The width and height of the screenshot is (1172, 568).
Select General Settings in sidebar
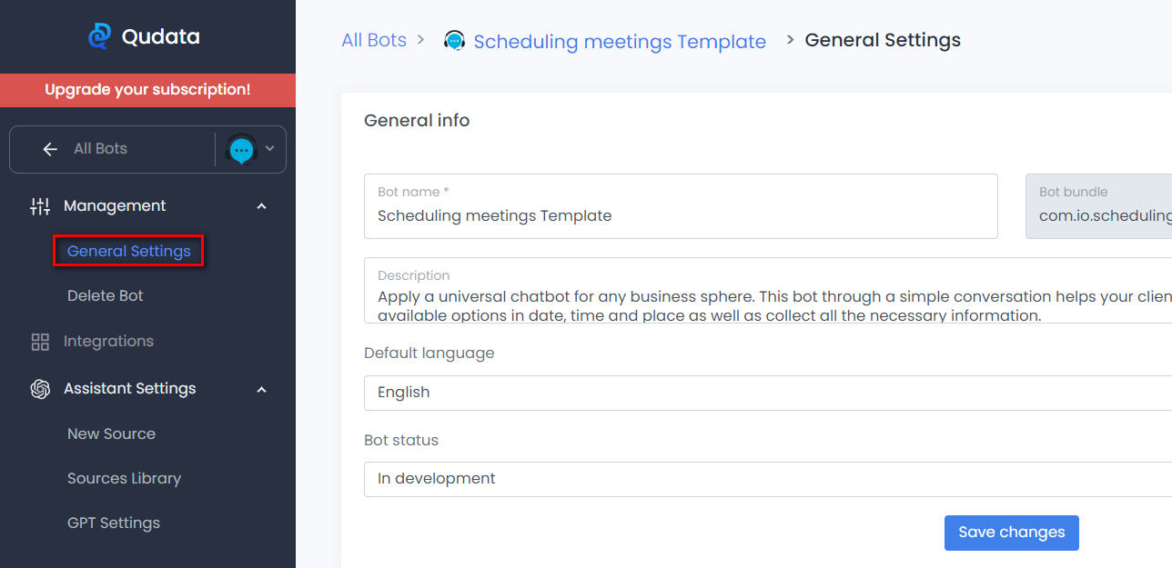tap(129, 252)
